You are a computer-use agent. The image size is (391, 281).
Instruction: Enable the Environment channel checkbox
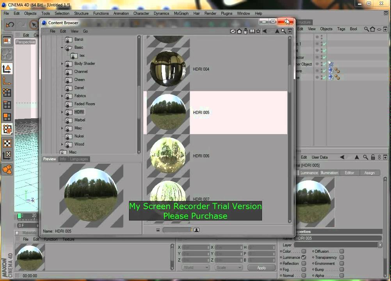click(341, 263)
